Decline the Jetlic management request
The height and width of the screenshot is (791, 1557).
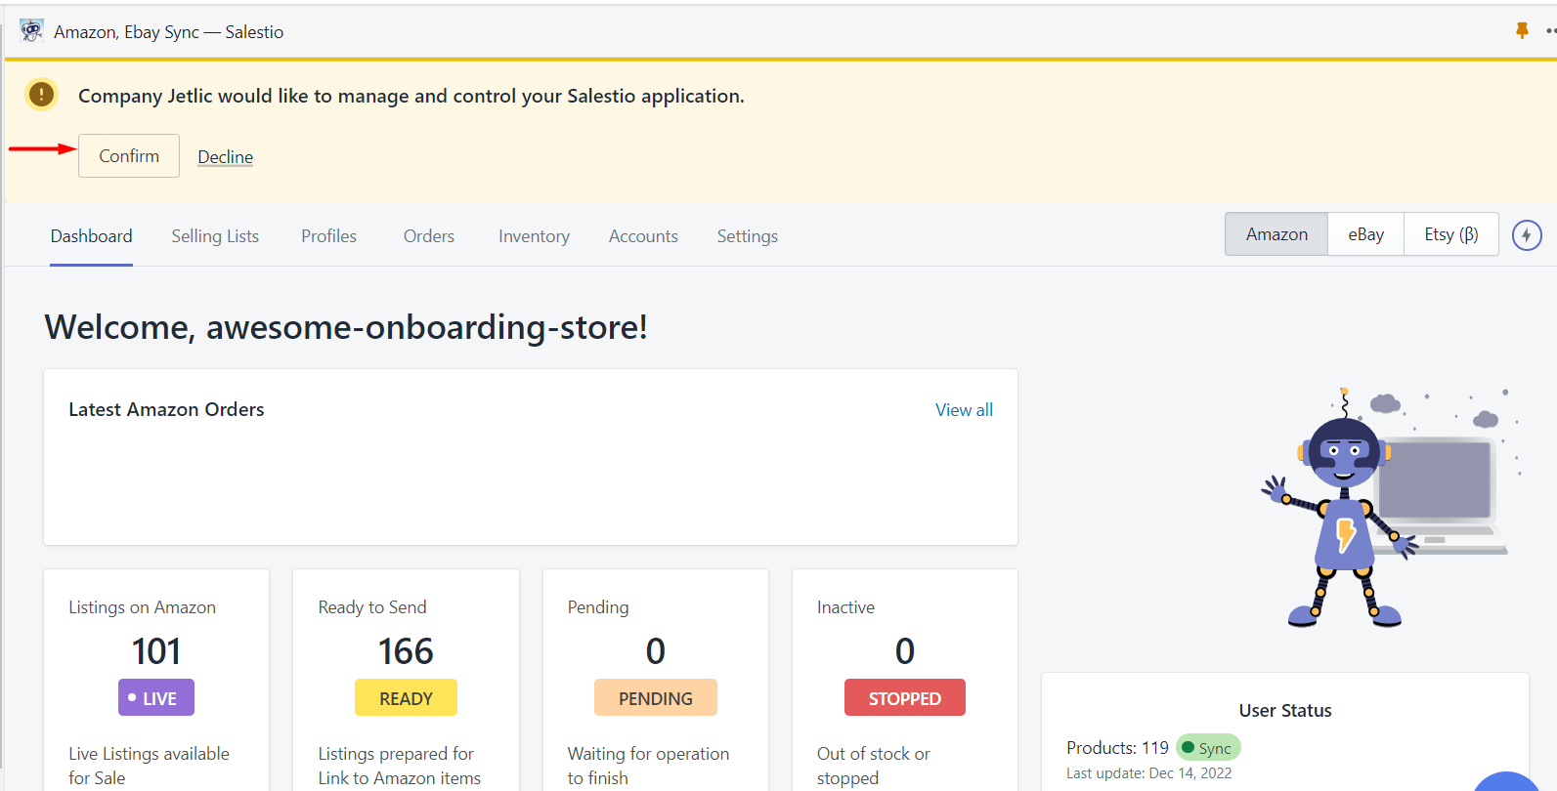226,157
